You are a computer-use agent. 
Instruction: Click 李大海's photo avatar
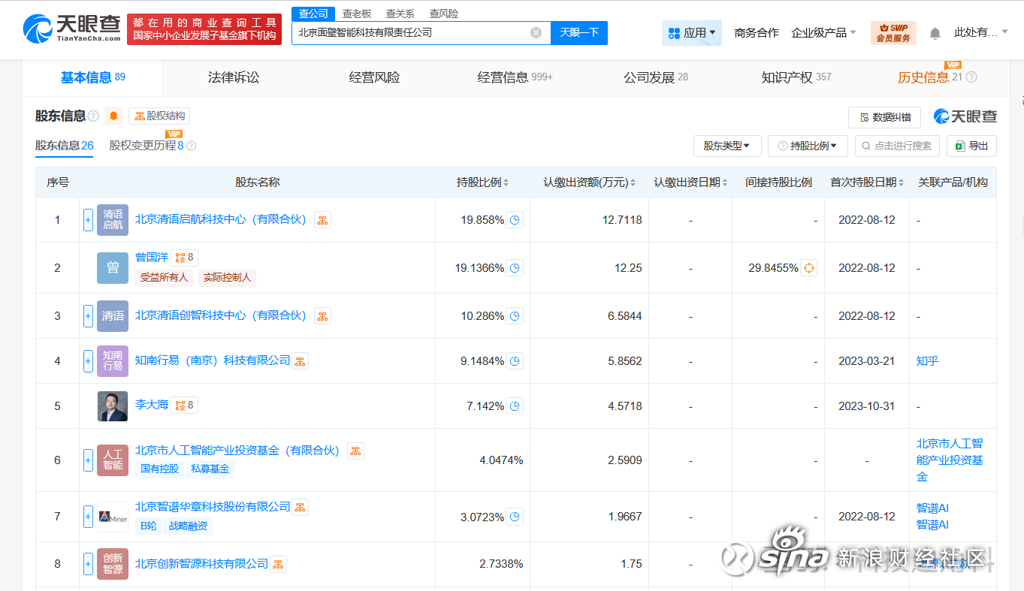click(x=113, y=406)
